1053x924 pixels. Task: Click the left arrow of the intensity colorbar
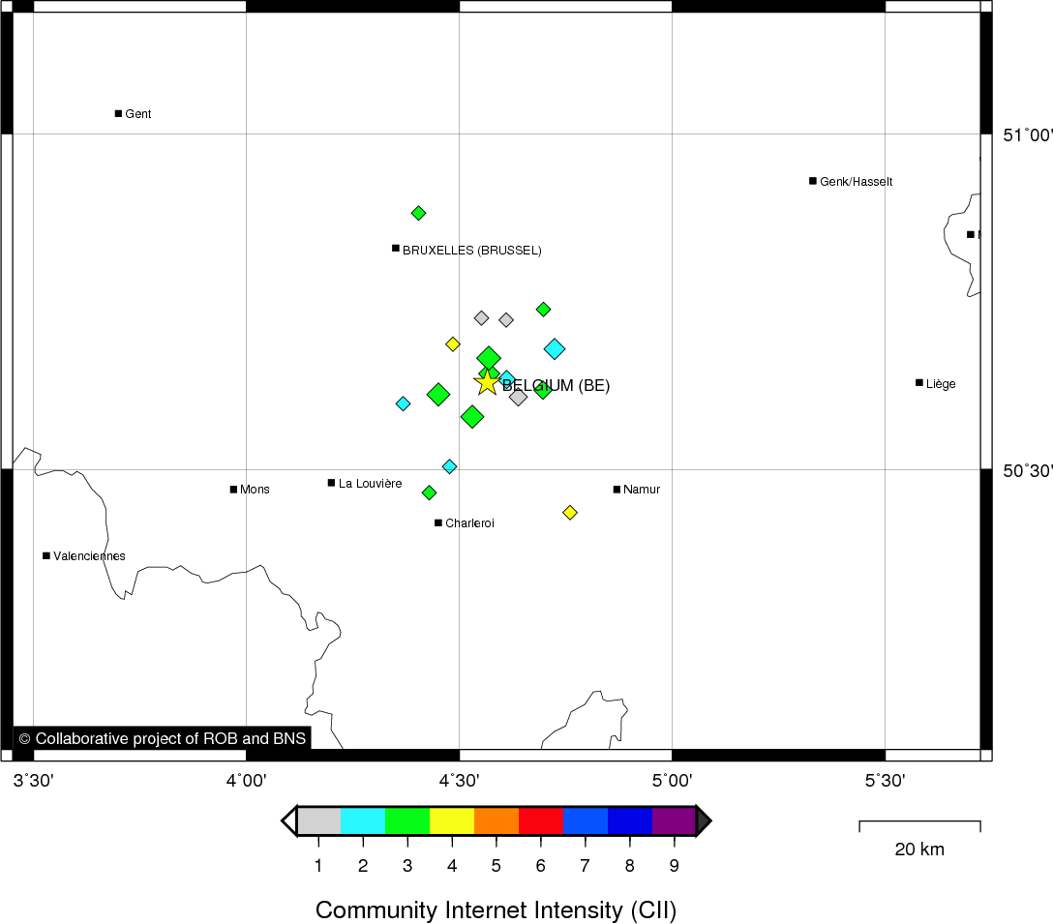(288, 820)
